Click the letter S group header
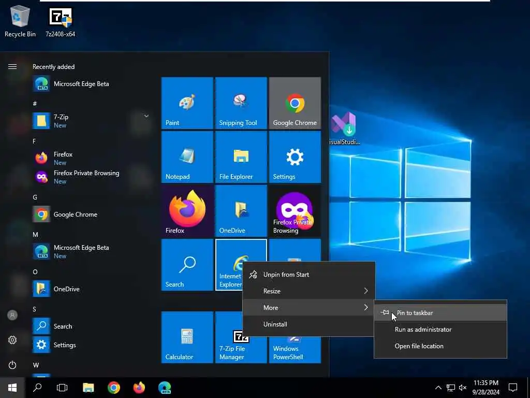The height and width of the screenshot is (398, 530). [x=34, y=309]
